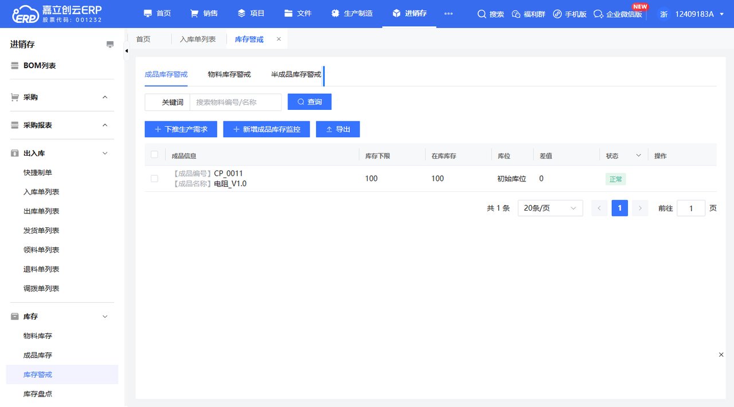Check the CP_0011 row checkbox
The image size is (734, 407).
pos(154,179)
